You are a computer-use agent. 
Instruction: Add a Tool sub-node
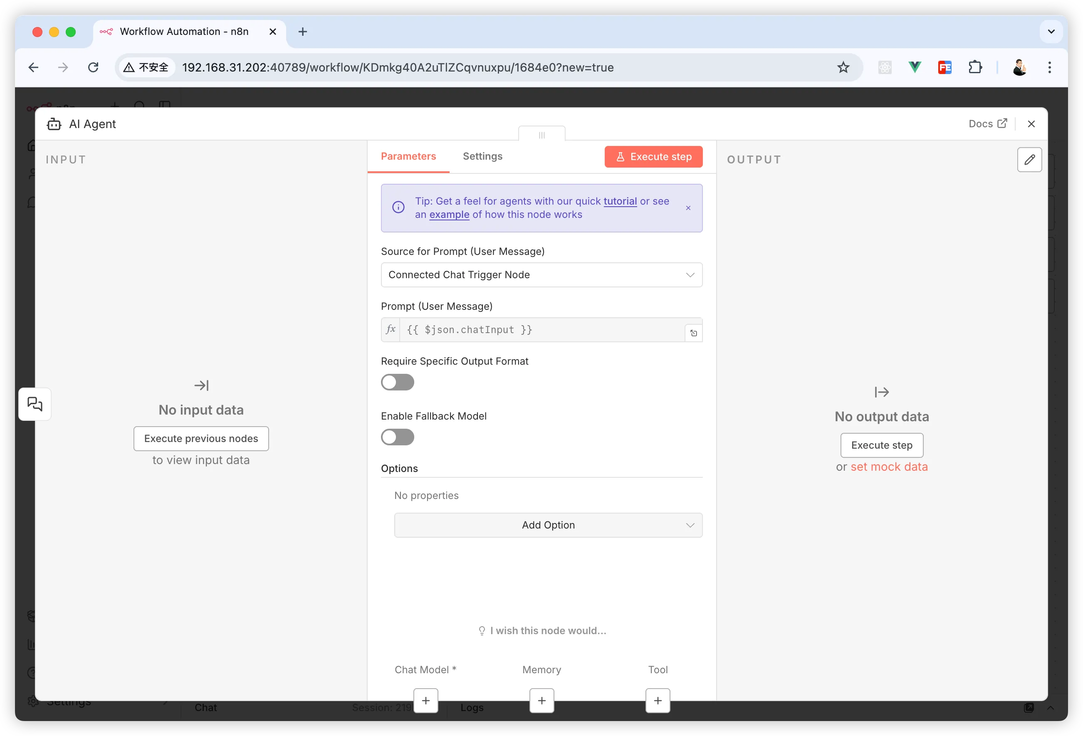pyautogui.click(x=658, y=701)
